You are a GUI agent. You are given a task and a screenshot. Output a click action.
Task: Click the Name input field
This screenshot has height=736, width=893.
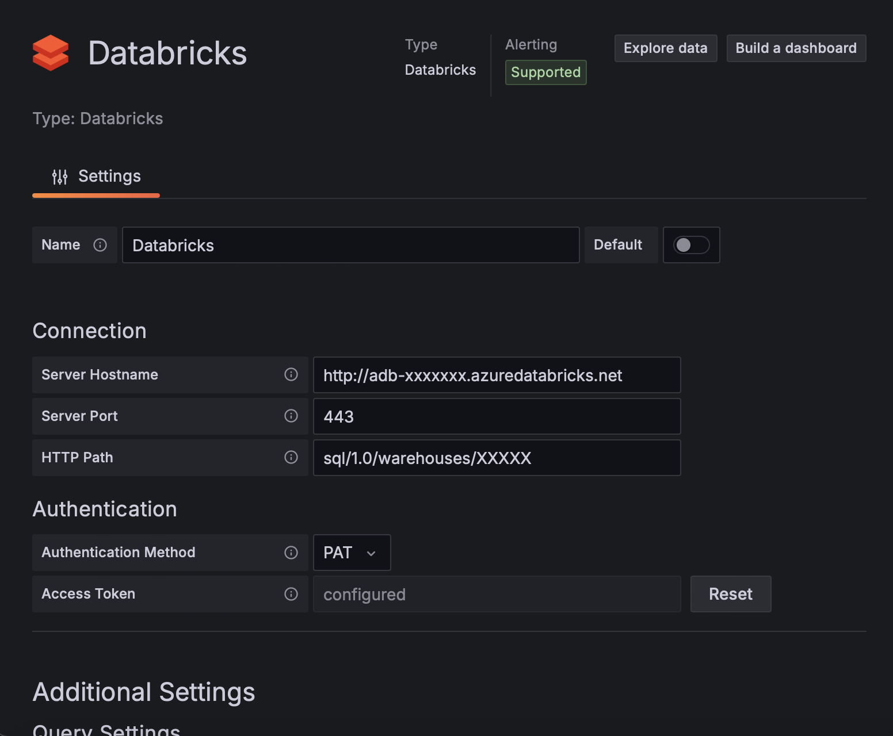350,246
